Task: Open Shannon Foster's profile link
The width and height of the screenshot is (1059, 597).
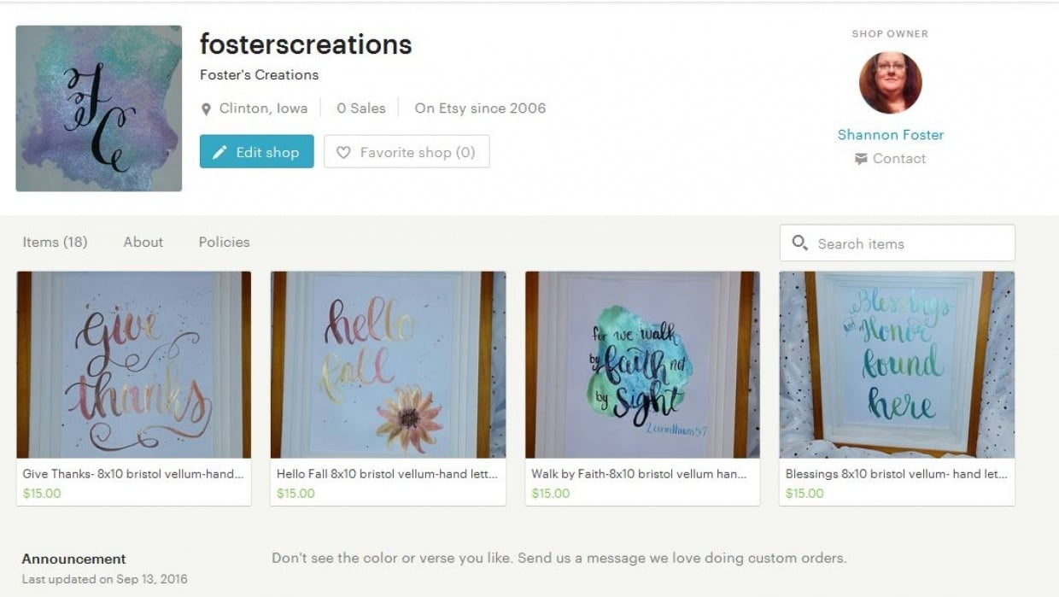Action: tap(890, 134)
